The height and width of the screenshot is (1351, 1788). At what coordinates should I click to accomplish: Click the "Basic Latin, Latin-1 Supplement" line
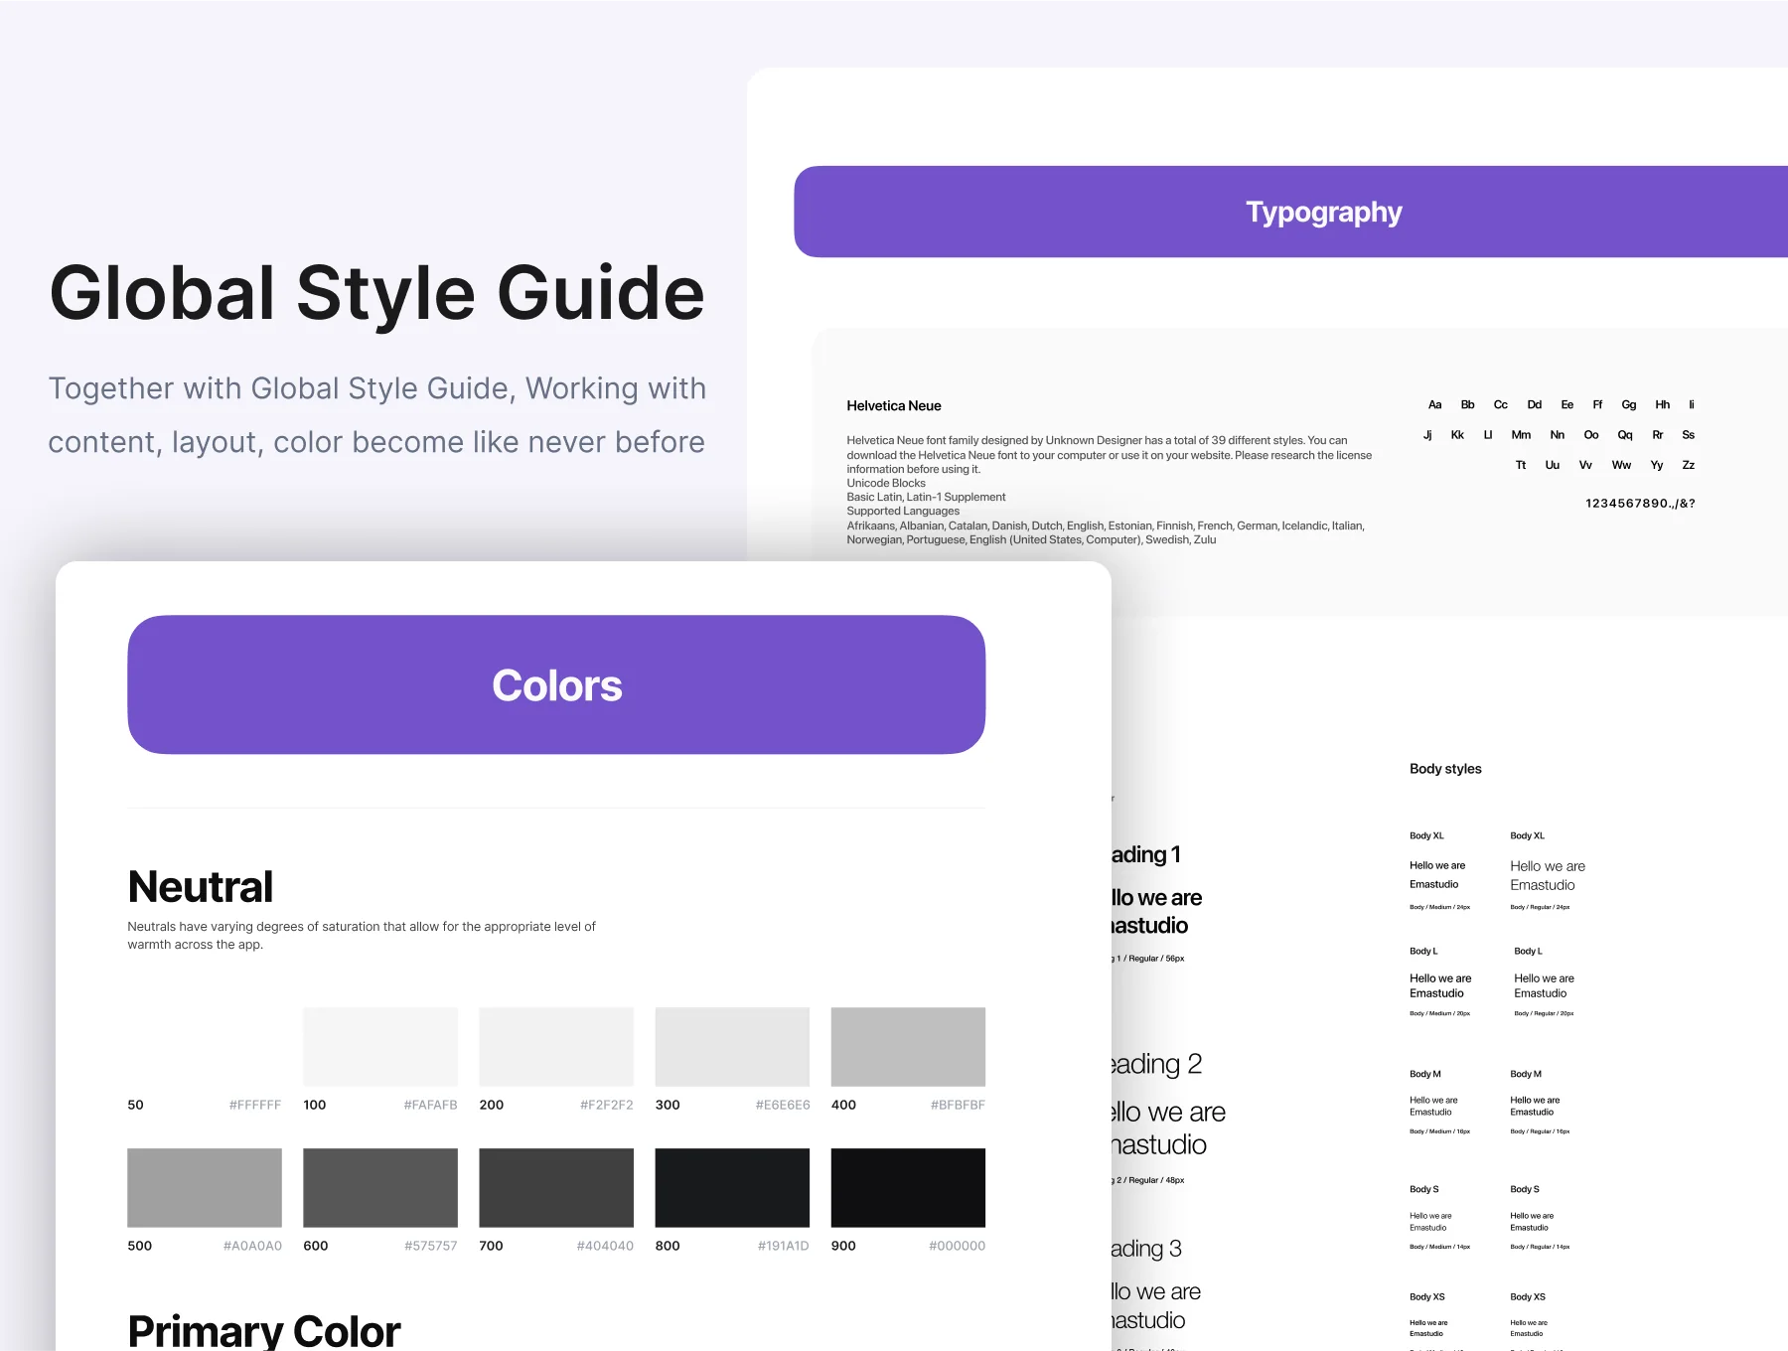926,497
